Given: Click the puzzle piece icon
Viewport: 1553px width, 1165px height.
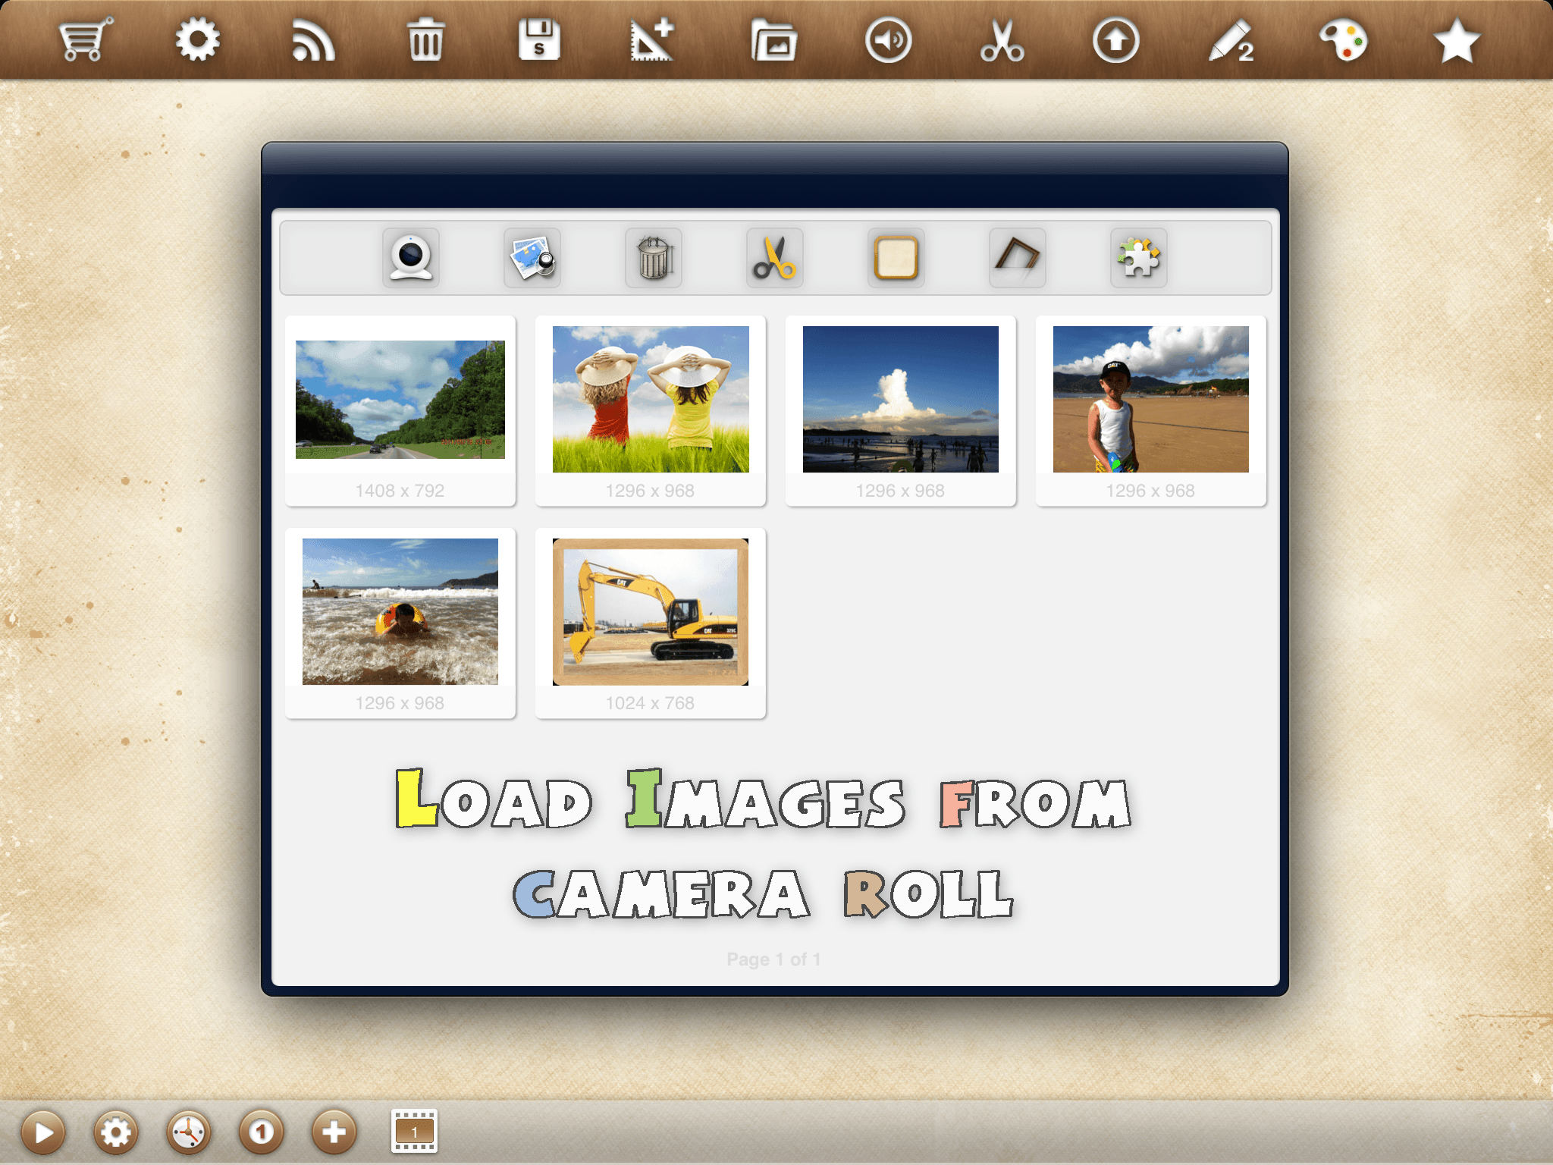Looking at the screenshot, I should pyautogui.click(x=1138, y=258).
